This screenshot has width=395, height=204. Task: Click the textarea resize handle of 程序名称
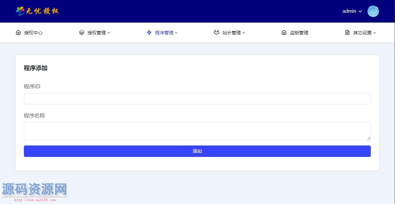pyautogui.click(x=368, y=138)
